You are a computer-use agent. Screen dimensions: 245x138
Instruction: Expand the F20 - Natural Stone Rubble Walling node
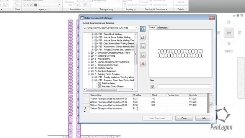93,38
